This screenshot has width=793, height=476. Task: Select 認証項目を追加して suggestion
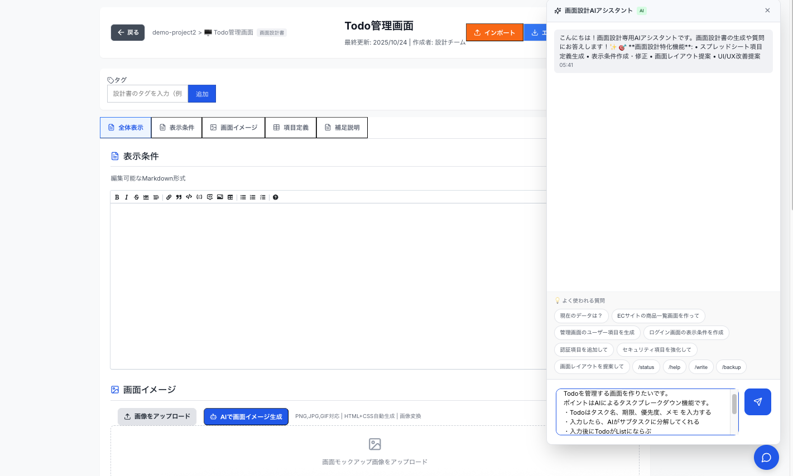[584, 350]
